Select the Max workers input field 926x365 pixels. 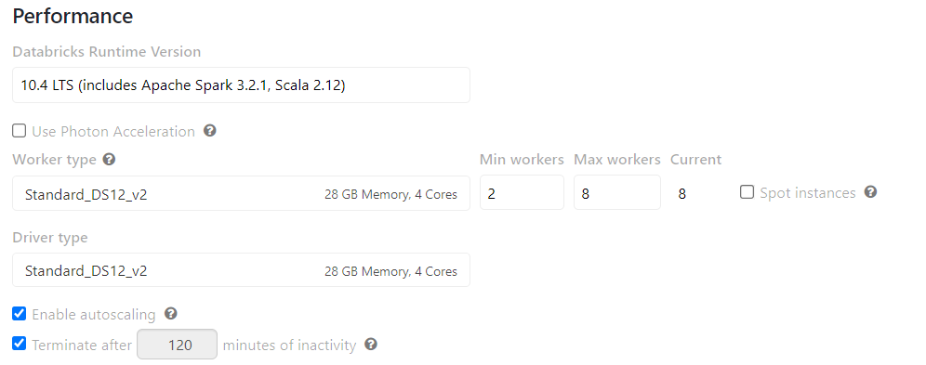click(x=617, y=192)
